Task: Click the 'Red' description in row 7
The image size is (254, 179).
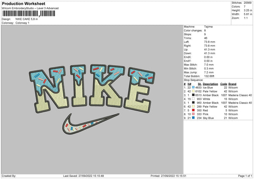Action: (205, 110)
